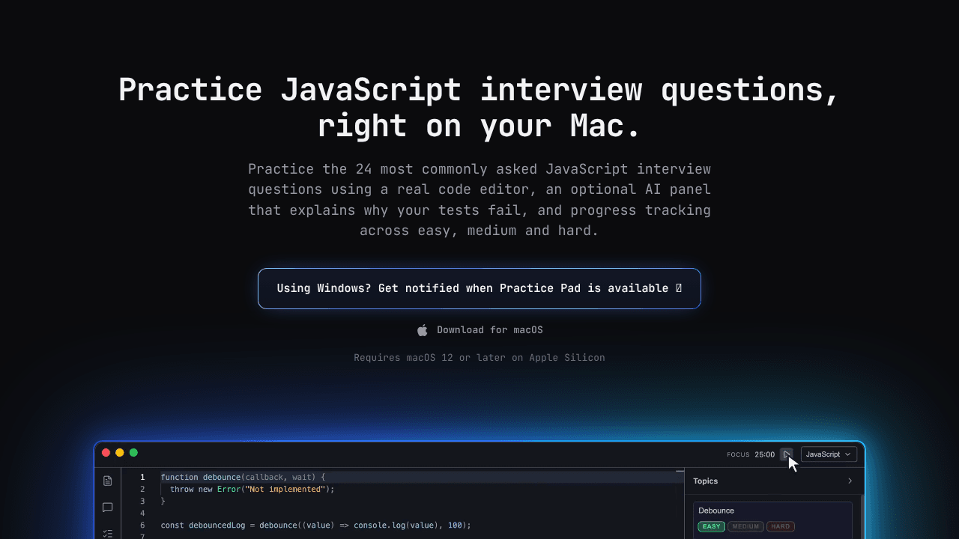Open the document icon in editor sidebar
959x539 pixels.
pyautogui.click(x=108, y=481)
